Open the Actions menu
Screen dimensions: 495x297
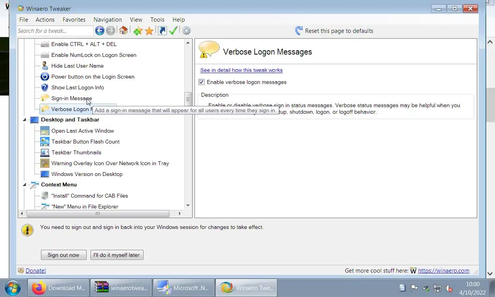coord(45,20)
